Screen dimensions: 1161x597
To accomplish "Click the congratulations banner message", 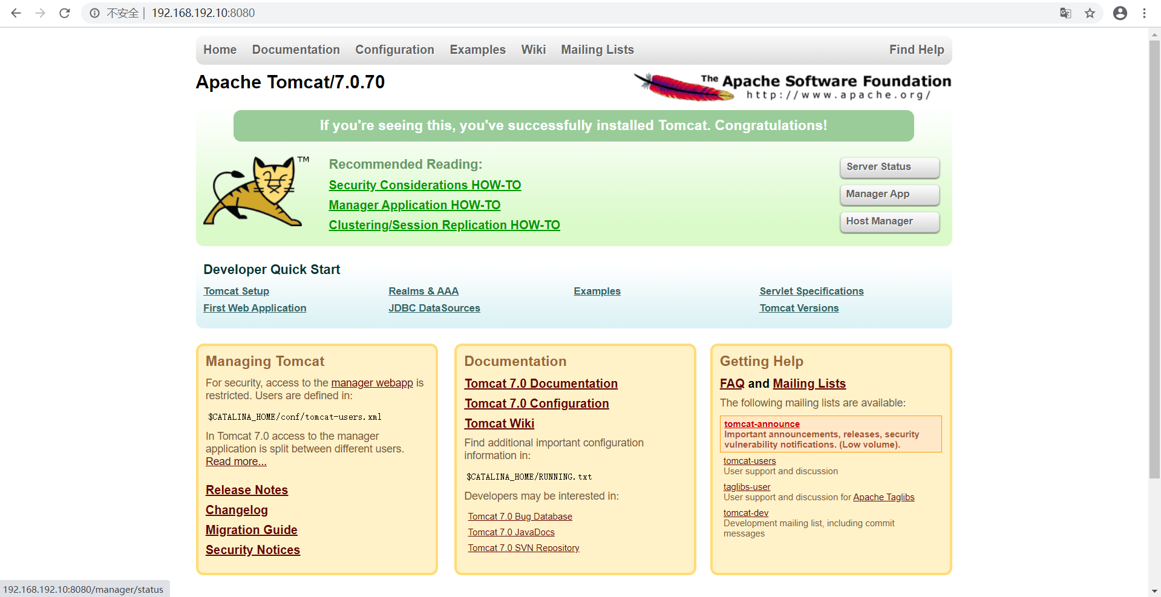I will click(574, 125).
